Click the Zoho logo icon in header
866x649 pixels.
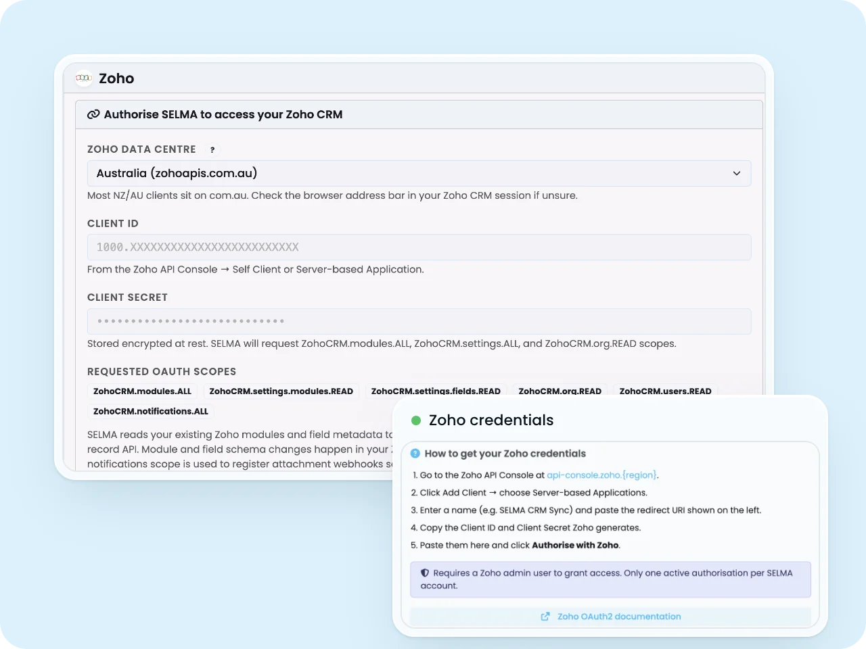tap(84, 78)
